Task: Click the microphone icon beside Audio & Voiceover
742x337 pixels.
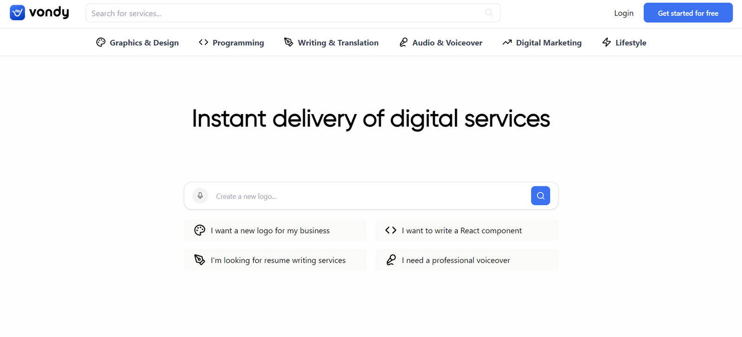Action: coord(403,42)
